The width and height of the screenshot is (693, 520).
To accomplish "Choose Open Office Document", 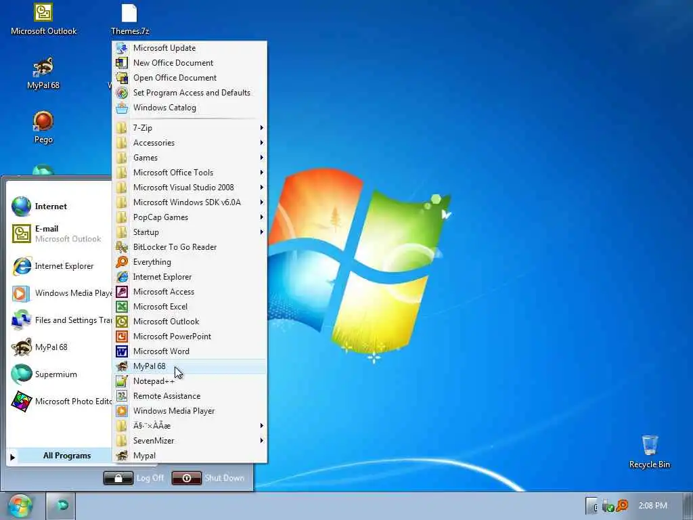I will [189, 78].
